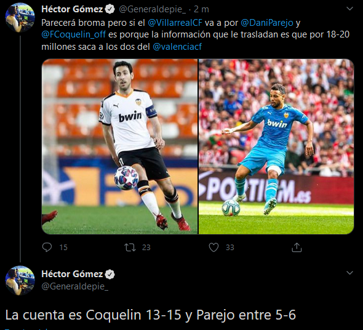Open the @VillarrealCF mention

point(175,23)
